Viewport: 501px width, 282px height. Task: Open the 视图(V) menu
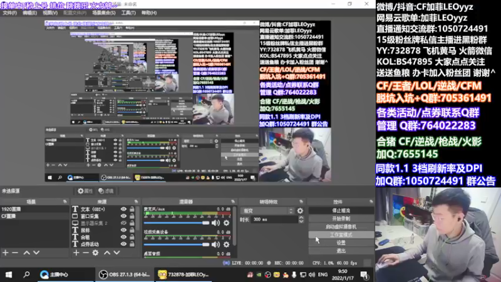[x=50, y=13]
